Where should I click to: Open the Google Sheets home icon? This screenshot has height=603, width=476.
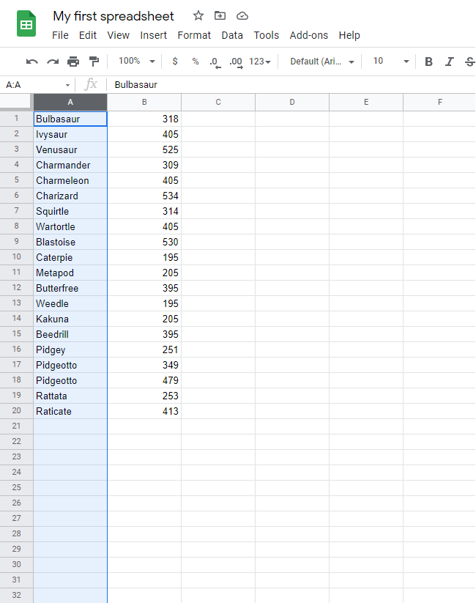tap(27, 24)
